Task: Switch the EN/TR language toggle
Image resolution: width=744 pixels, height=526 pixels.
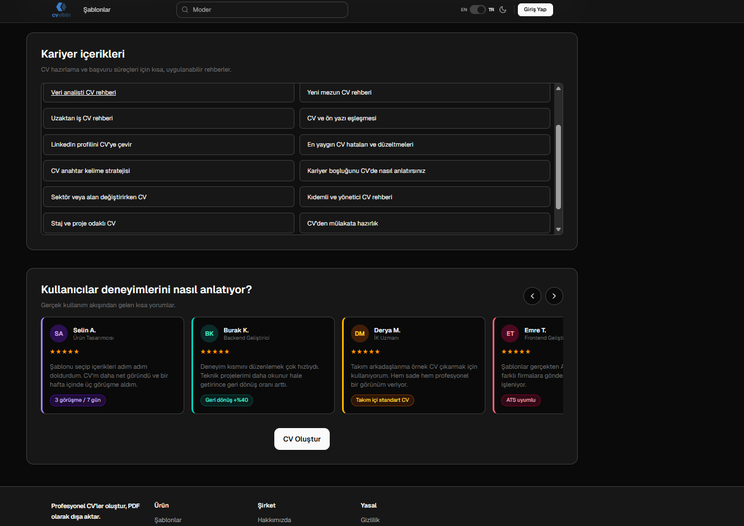Action: coord(478,10)
